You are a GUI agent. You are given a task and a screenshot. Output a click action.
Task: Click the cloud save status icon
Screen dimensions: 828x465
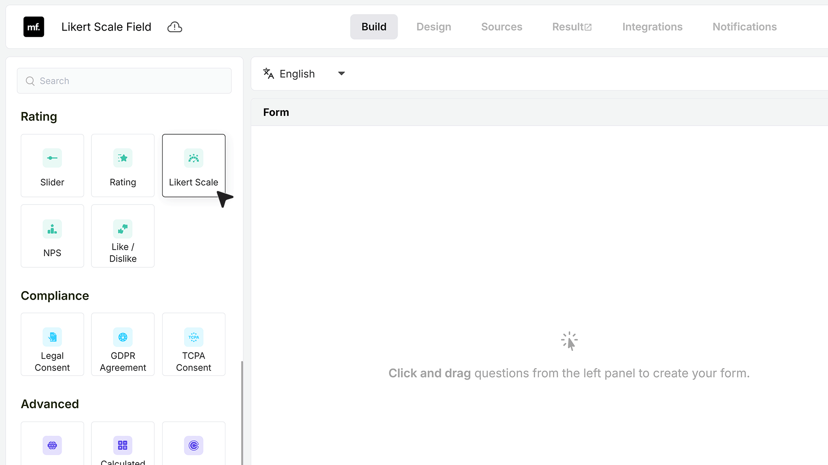[x=175, y=27]
